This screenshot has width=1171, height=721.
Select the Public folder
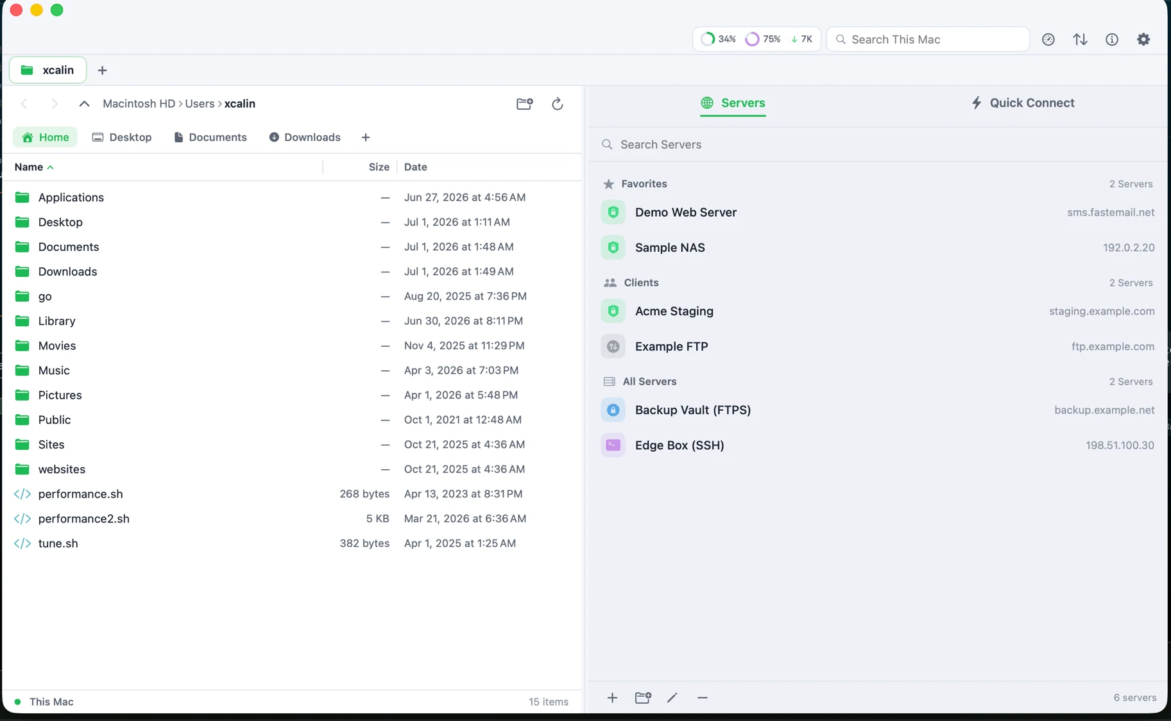(292, 420)
